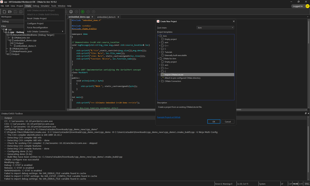Click the Externally built executable file icon
This screenshot has height=186, width=310.
(162, 55)
